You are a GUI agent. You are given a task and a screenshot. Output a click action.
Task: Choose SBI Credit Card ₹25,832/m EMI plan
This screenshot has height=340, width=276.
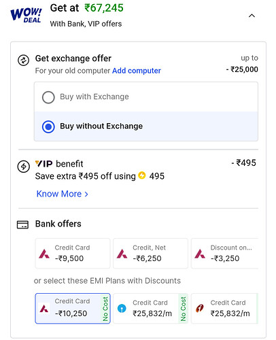tap(151, 309)
